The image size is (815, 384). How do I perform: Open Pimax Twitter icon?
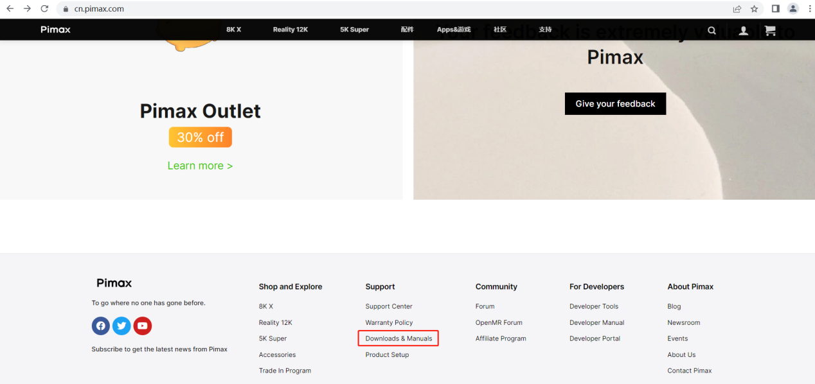coord(121,326)
